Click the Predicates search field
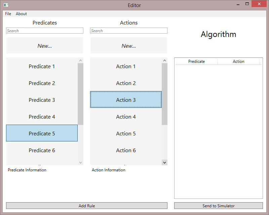 45,31
